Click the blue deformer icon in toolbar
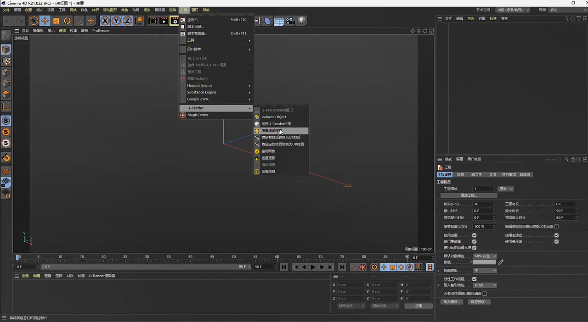588x322 pixels. (x=267, y=21)
